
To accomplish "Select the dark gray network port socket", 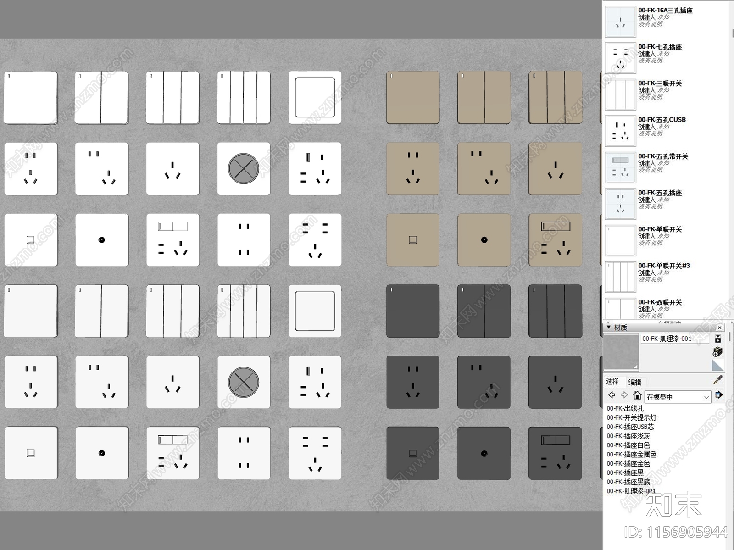I will [x=413, y=453].
